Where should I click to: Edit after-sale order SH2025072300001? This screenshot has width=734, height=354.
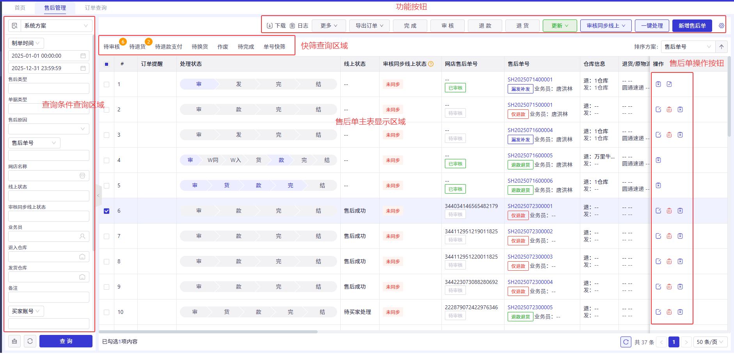coord(658,211)
